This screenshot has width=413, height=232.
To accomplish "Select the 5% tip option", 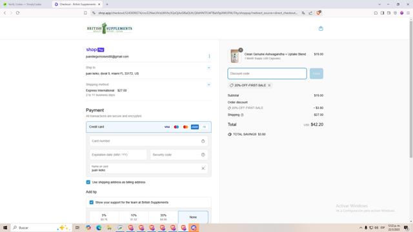I will click(104, 217).
